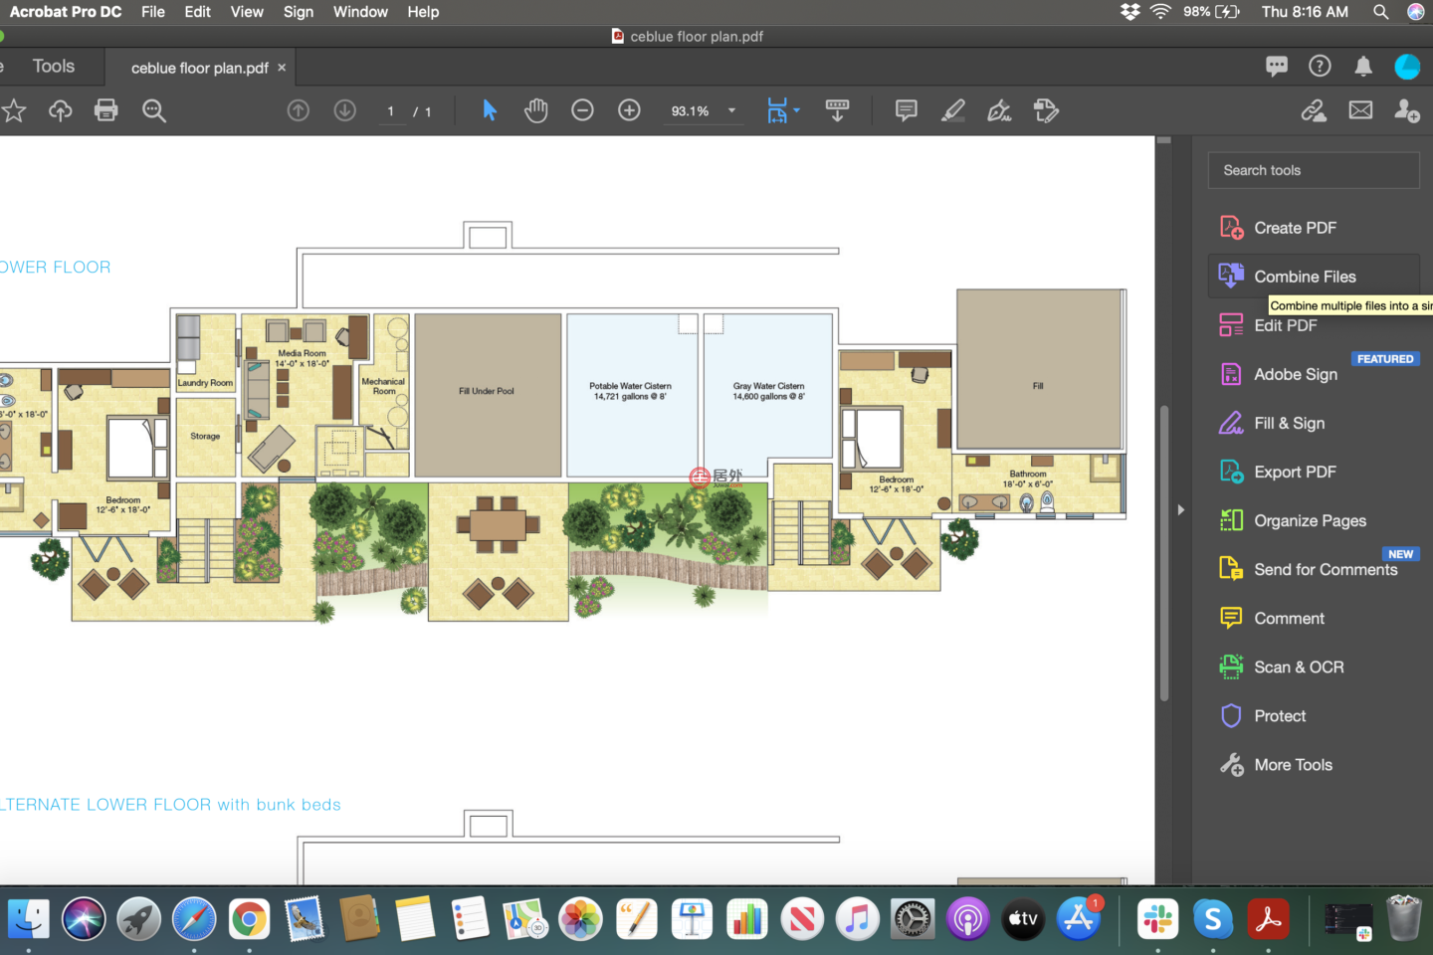Screen dimensions: 1433x955
Task: Activate the Hand pan tool
Action: pos(536,110)
